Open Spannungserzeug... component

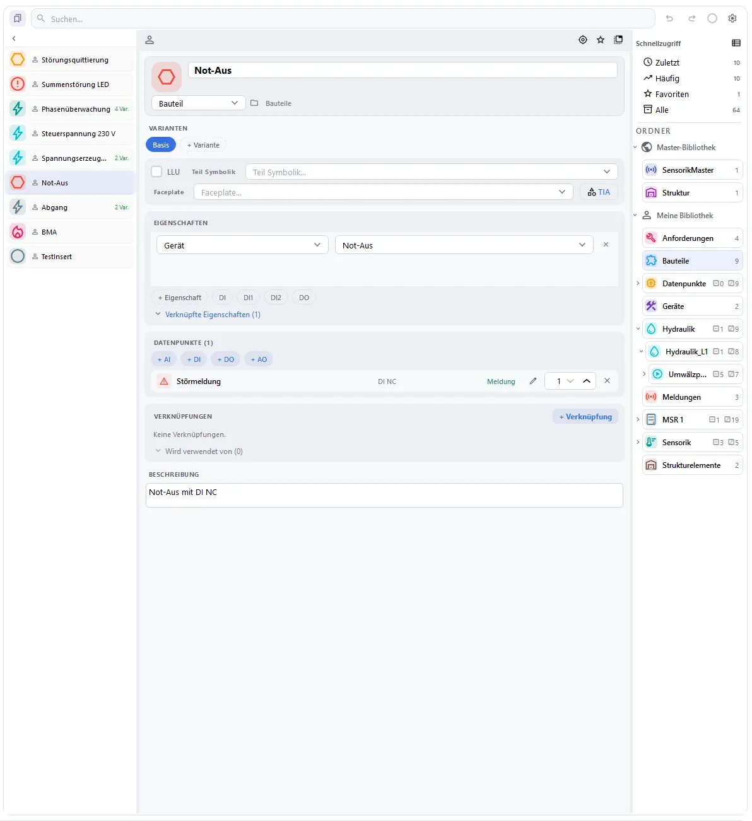pyautogui.click(x=71, y=158)
